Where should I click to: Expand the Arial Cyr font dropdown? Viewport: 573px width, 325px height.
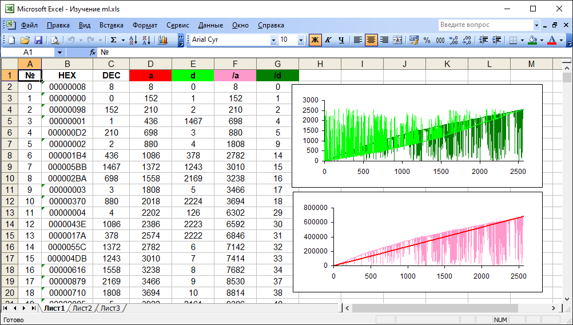click(x=273, y=40)
